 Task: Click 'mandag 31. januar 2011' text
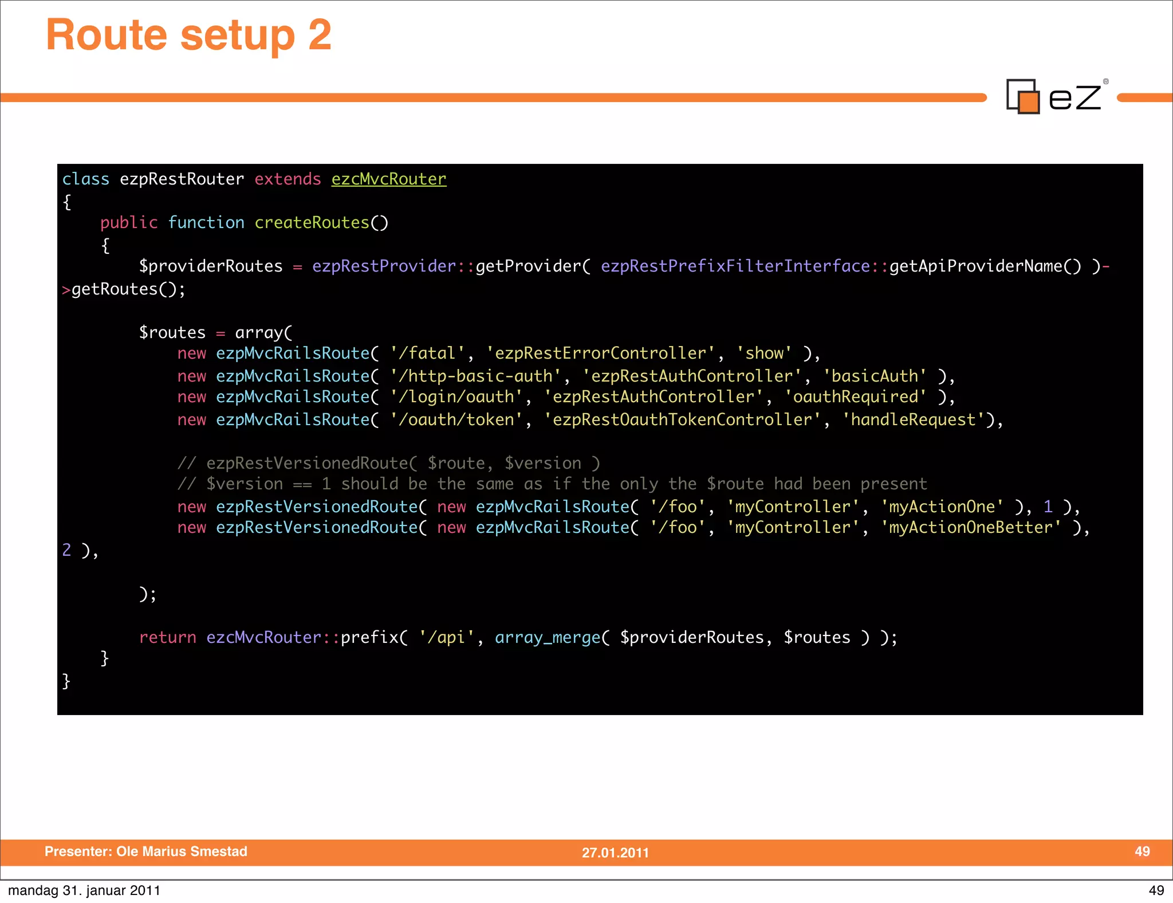click(x=84, y=890)
